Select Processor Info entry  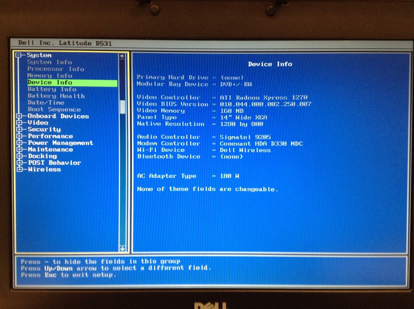pyautogui.click(x=56, y=69)
